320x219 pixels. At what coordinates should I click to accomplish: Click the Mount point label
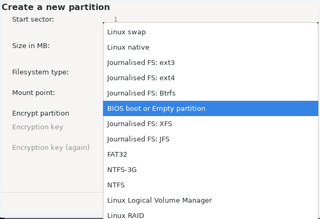33,93
